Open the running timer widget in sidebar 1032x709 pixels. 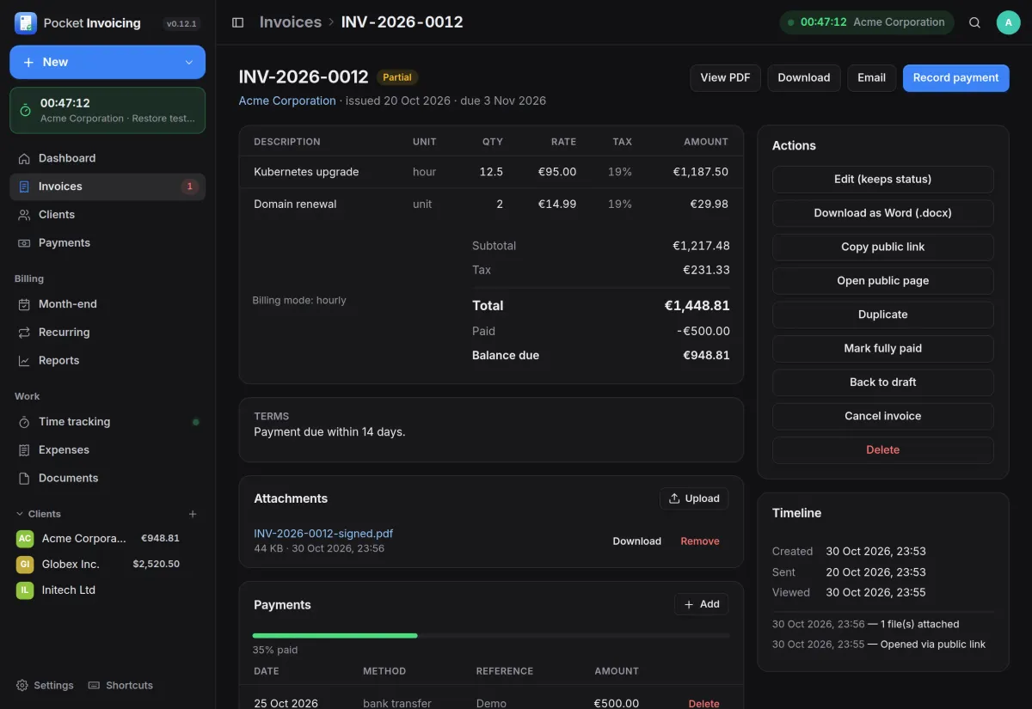coord(107,110)
